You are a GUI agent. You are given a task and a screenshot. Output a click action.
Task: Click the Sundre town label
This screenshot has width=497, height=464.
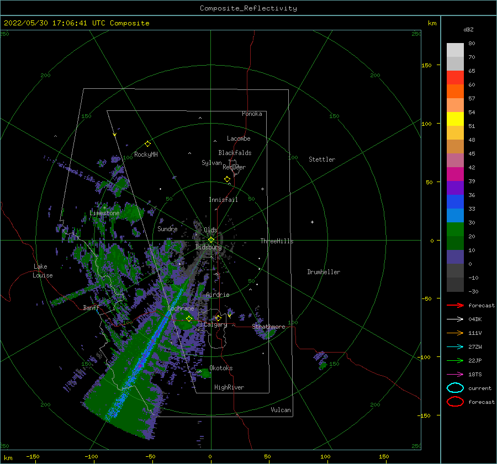click(x=167, y=228)
